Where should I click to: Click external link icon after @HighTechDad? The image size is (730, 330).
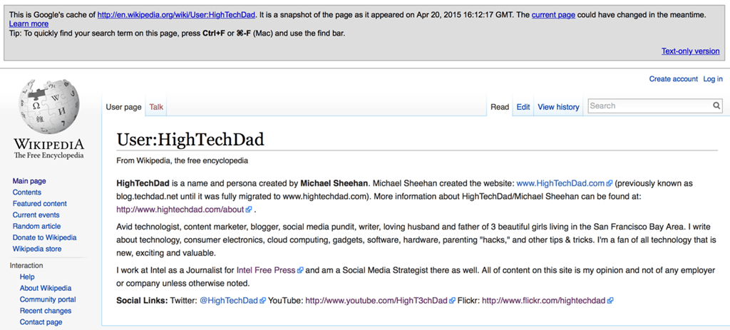pos(262,301)
